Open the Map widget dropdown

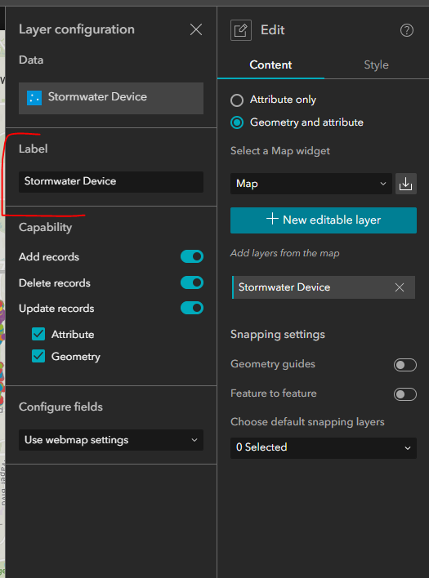click(311, 184)
